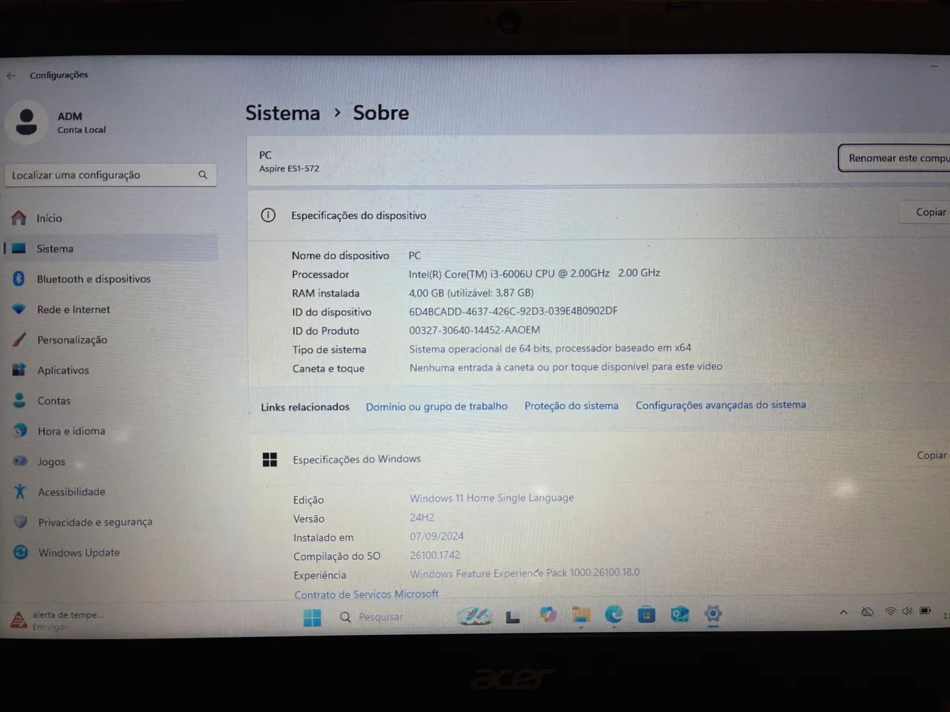The height and width of the screenshot is (712, 950).
Task: Show hidden system tray icons
Action: point(843,613)
